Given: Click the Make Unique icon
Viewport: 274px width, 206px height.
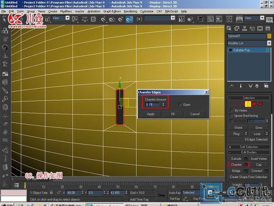Looking at the screenshot, I should (x=250, y=86).
